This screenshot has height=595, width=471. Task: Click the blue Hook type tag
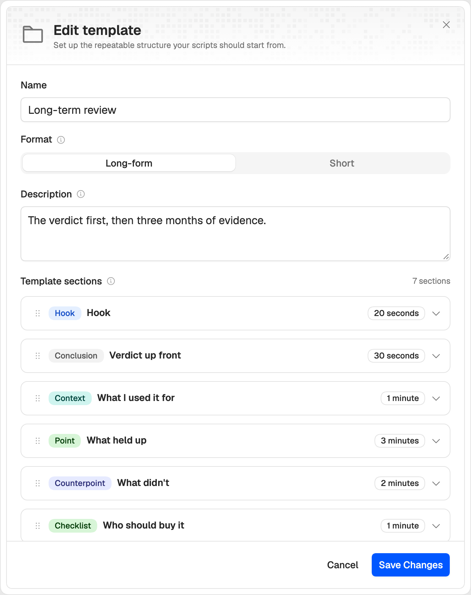(x=65, y=313)
